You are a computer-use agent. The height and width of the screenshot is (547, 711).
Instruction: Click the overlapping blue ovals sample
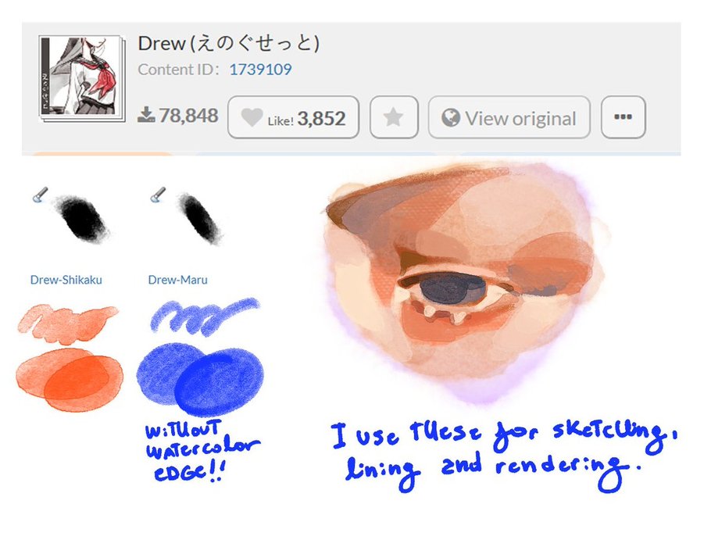coord(200,379)
